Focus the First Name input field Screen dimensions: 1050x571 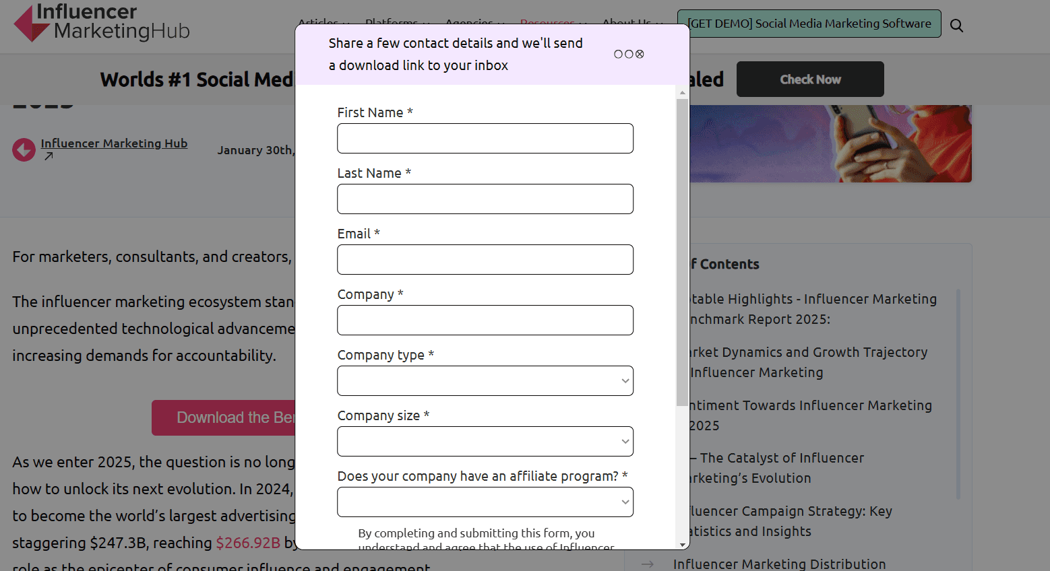click(485, 139)
